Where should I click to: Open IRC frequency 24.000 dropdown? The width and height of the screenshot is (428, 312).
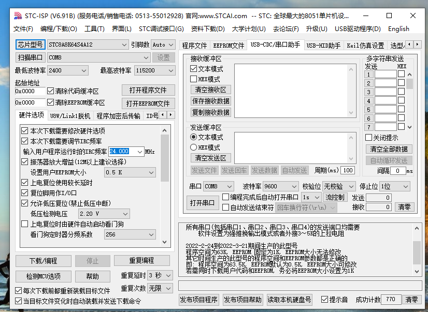tap(140, 152)
